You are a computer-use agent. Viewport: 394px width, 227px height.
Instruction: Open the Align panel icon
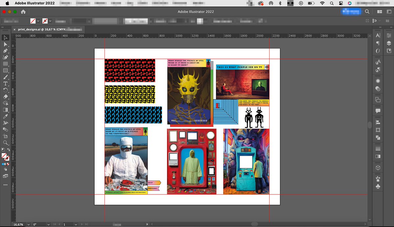tap(378, 122)
